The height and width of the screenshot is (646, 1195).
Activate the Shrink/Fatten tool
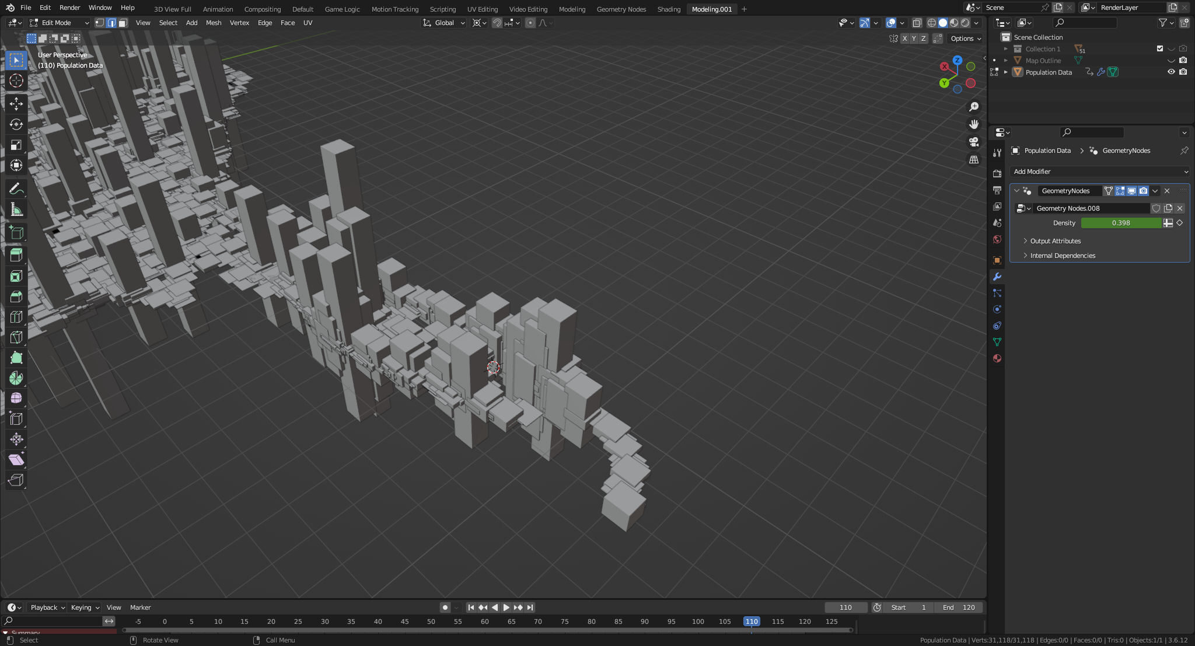click(x=16, y=439)
